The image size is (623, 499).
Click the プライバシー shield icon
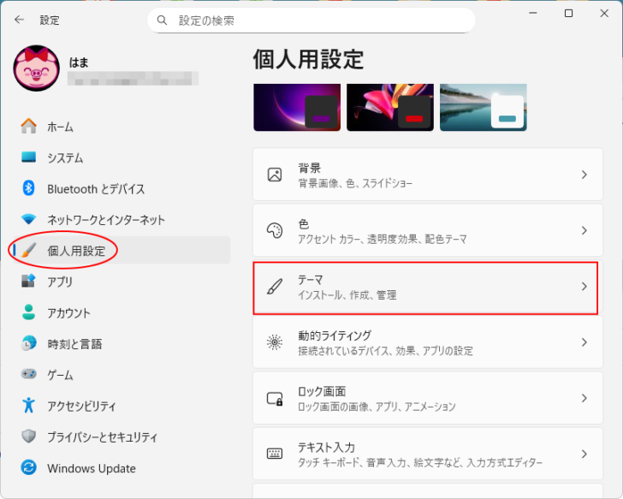28,437
